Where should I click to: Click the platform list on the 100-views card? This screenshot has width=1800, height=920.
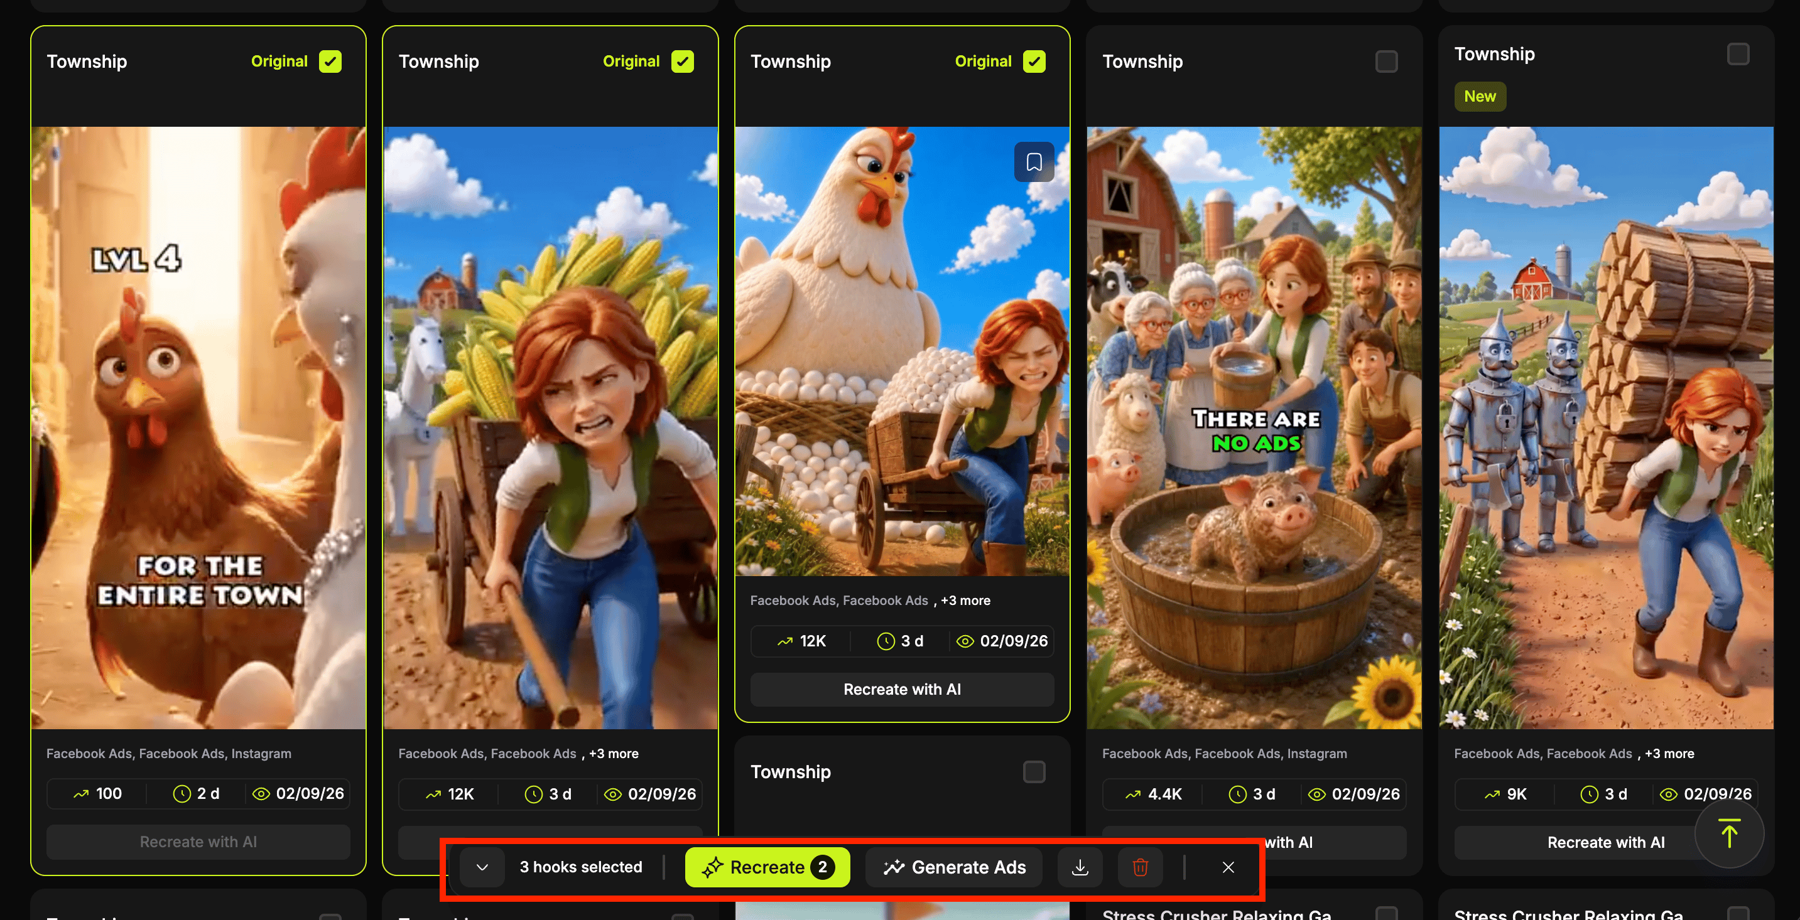click(x=169, y=754)
